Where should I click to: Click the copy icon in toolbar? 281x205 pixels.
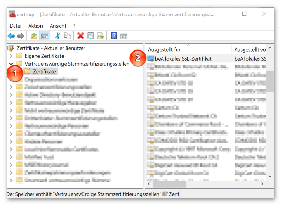(x=67, y=36)
